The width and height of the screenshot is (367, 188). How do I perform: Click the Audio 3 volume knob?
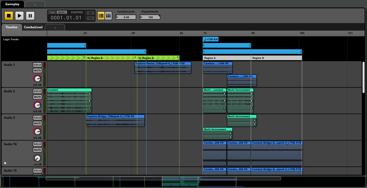38,131
